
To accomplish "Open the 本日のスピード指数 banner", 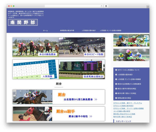I will click(82, 47).
